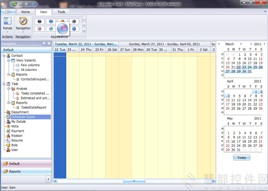This screenshot has width=268, height=191.
Task: Collapse the Contact tree node
Action: point(4,56)
